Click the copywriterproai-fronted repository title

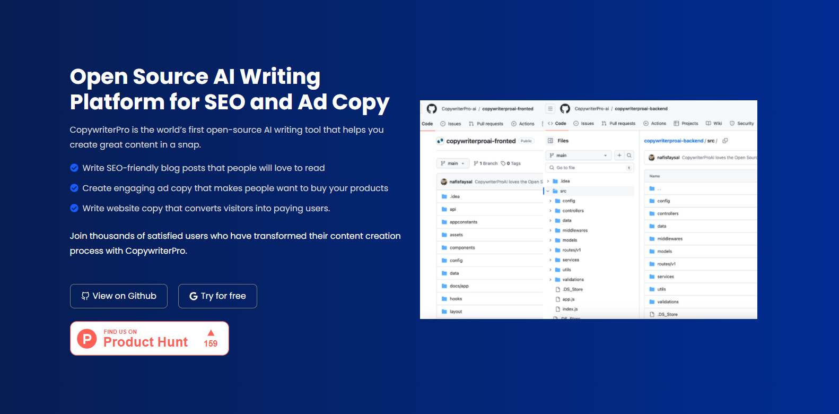[481, 141]
